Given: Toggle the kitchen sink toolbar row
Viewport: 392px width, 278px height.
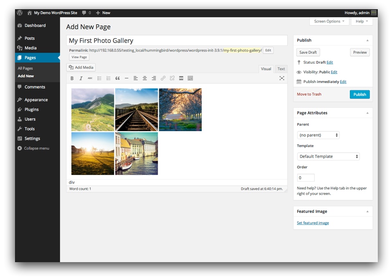Looking at the screenshot, I should 191,78.
